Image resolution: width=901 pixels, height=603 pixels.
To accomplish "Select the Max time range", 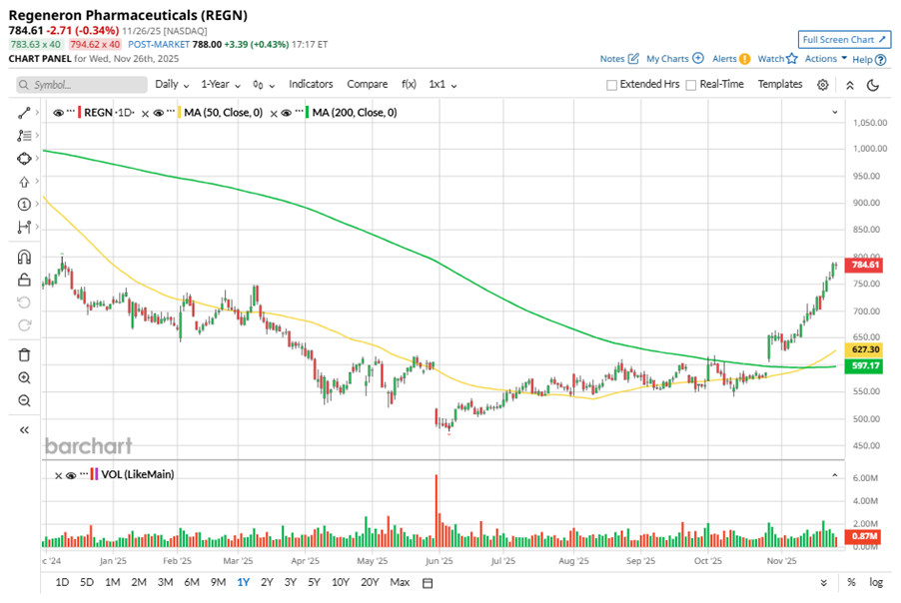I will 400,582.
